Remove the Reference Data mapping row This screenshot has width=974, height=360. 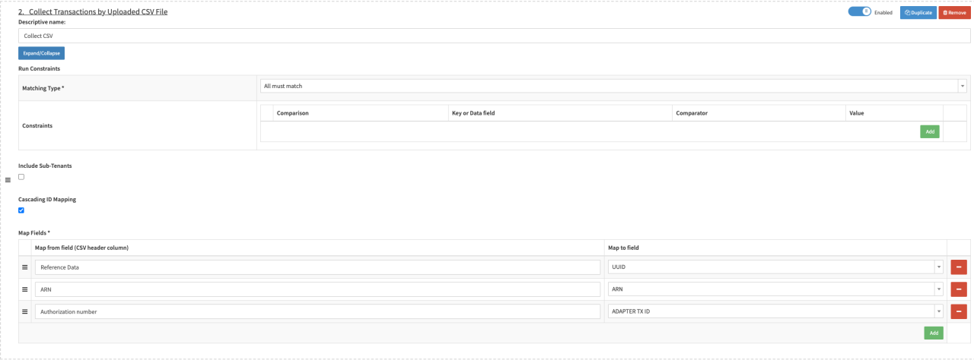pyautogui.click(x=959, y=267)
